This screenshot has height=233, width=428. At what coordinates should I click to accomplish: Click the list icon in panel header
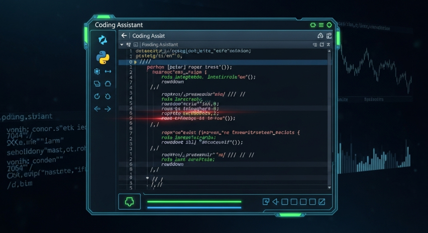(x=315, y=45)
